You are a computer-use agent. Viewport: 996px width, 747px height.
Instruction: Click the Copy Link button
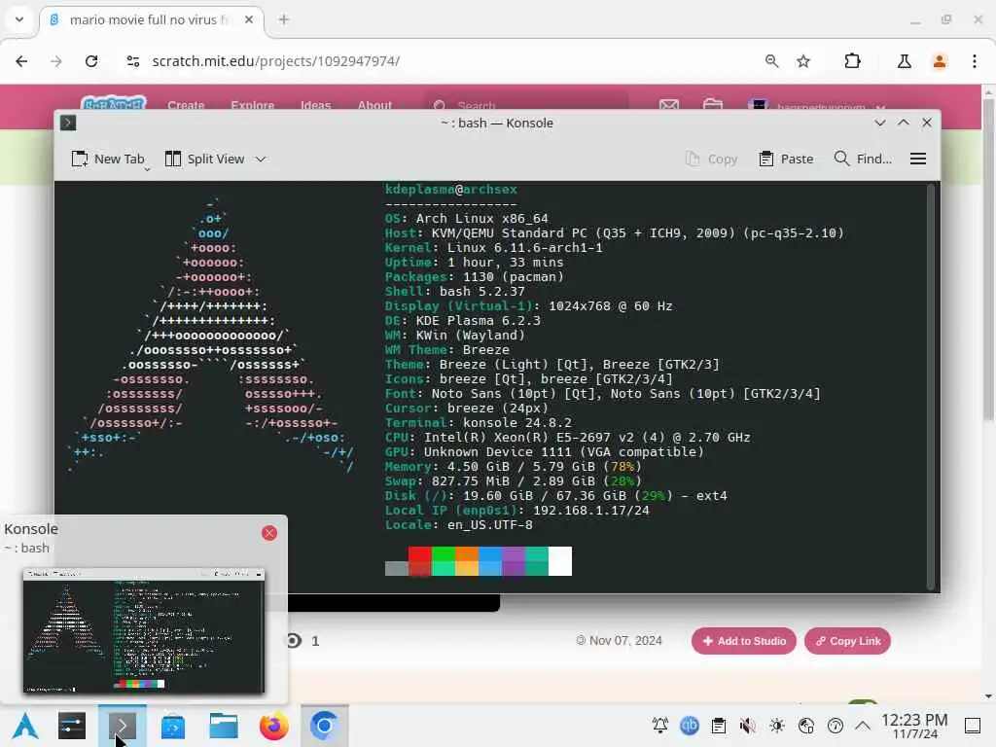(x=848, y=641)
